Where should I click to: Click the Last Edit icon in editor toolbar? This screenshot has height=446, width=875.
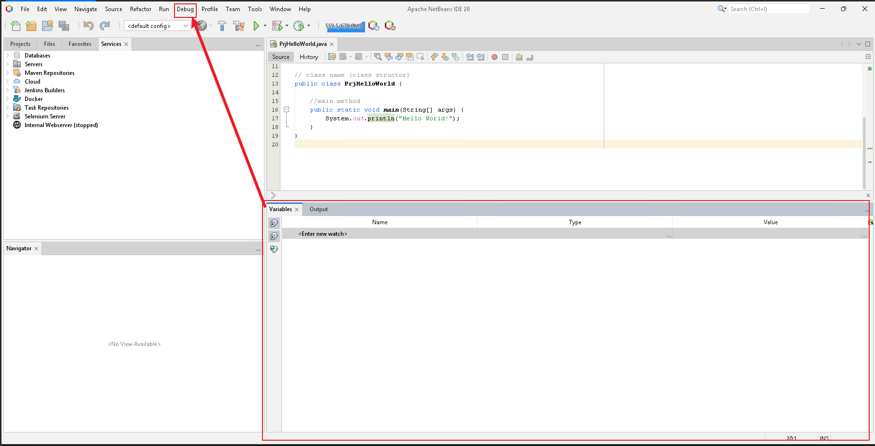click(332, 57)
